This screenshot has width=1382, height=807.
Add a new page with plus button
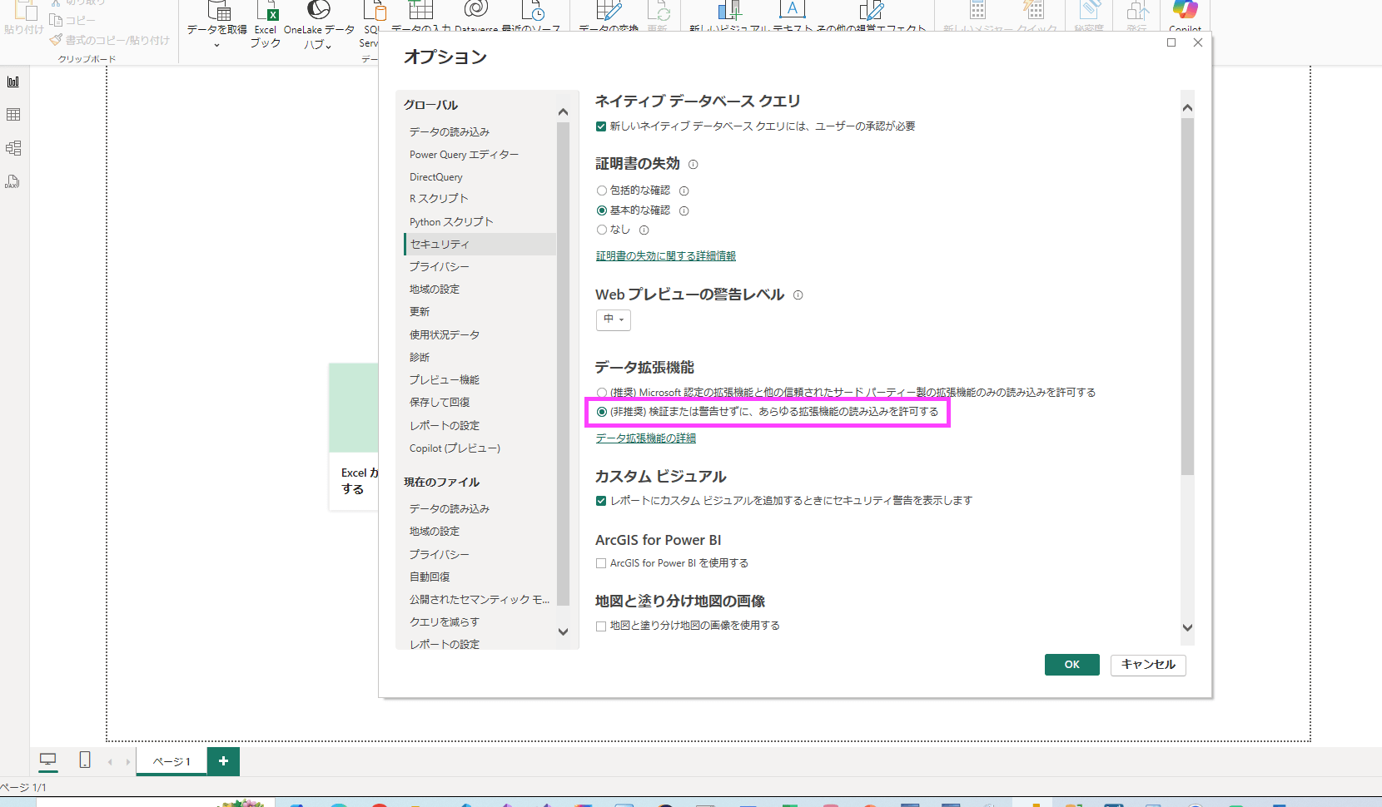pos(223,761)
